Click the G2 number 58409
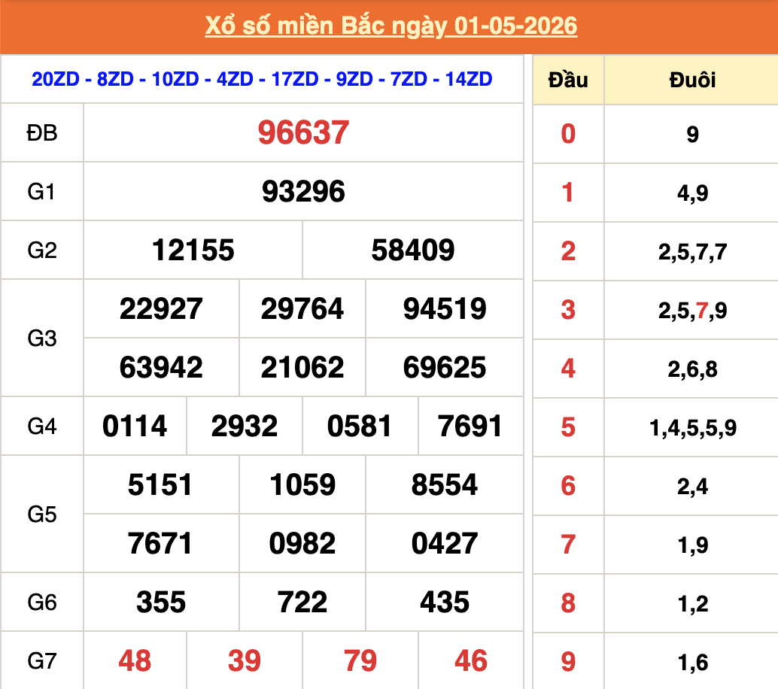Image resolution: width=778 pixels, height=689 pixels. click(413, 250)
